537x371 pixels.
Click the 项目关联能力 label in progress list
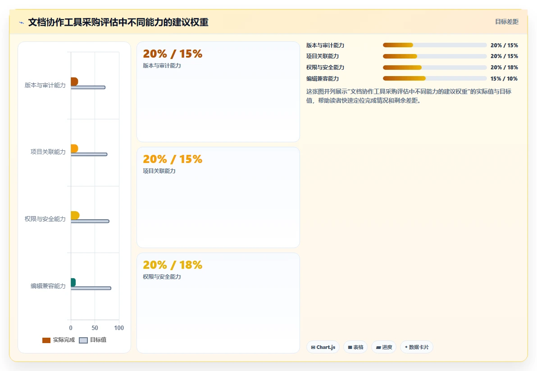[x=322, y=56]
